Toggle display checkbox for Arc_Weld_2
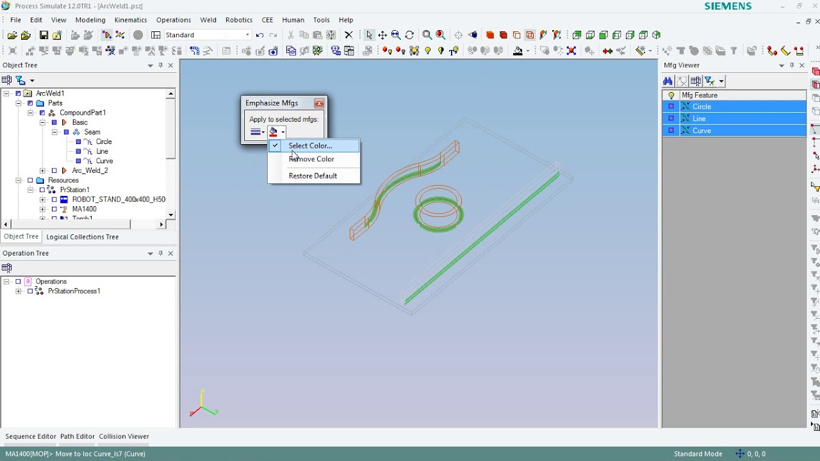The image size is (820, 461). (54, 171)
